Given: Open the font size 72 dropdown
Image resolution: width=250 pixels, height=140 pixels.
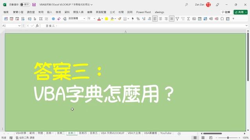Looking at the screenshot, I should click(x=94, y=19).
